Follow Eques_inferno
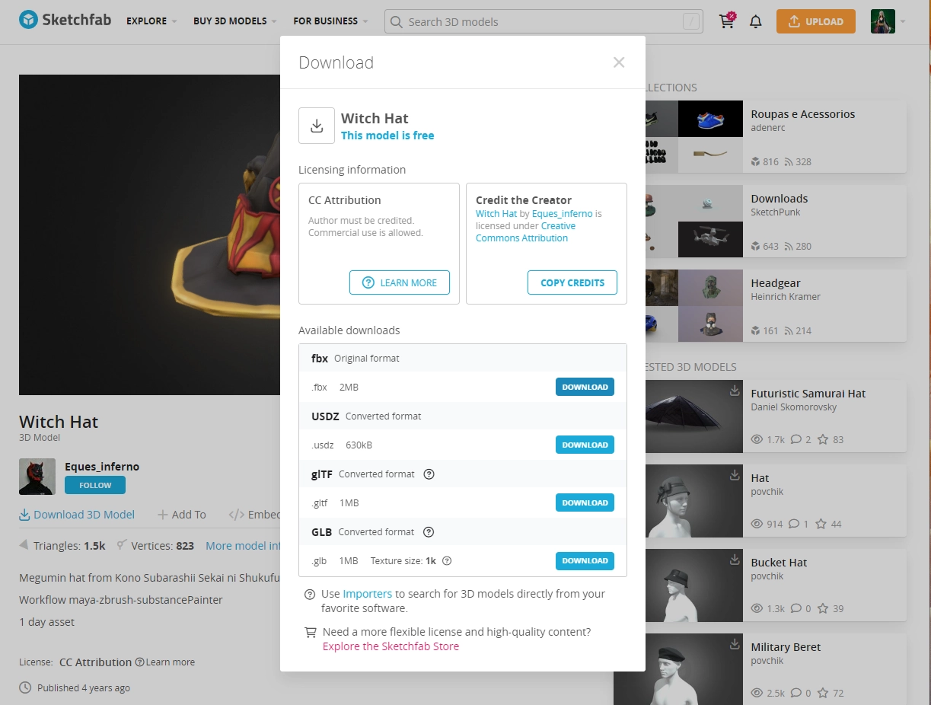The height and width of the screenshot is (705, 931). 95,485
